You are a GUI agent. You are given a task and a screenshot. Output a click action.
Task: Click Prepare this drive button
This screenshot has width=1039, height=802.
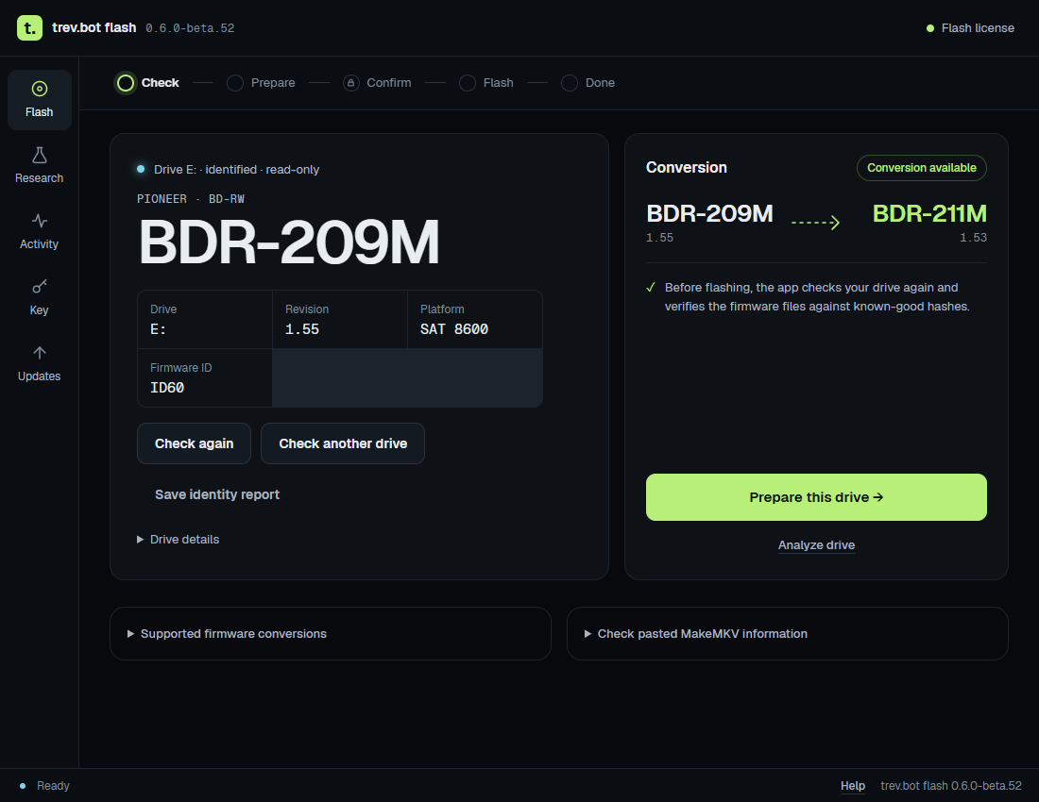pos(816,497)
